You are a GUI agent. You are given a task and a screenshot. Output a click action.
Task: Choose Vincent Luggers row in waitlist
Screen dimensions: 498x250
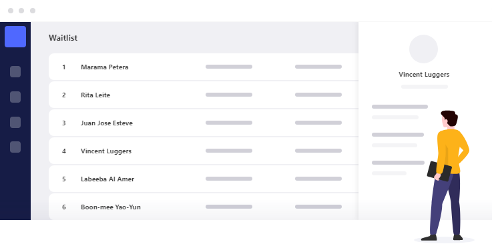[204, 151]
